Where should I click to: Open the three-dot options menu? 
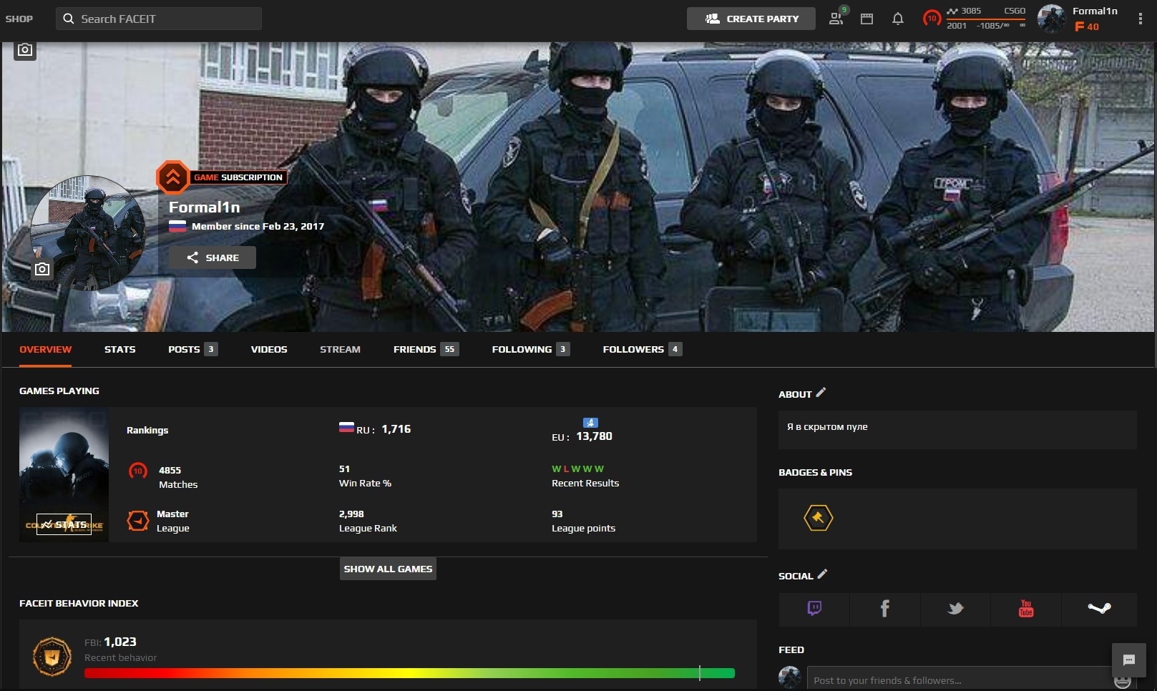tap(1140, 19)
